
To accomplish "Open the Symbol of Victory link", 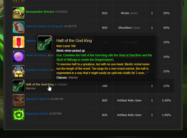I will click(38, 70).
